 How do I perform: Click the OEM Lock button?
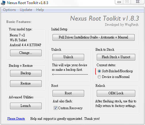point(116,93)
